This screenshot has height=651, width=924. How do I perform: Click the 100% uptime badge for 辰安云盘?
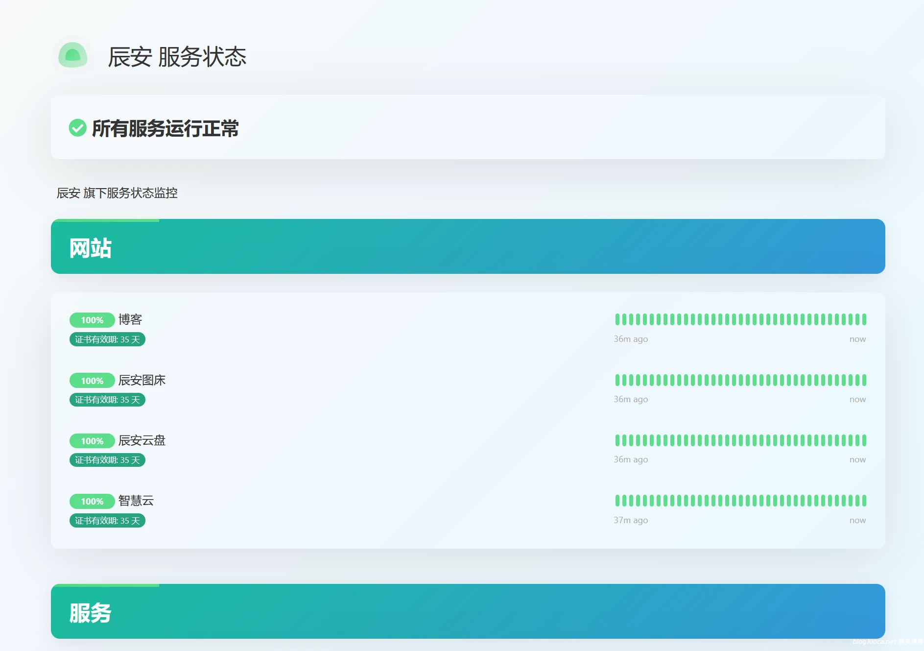pyautogui.click(x=92, y=441)
